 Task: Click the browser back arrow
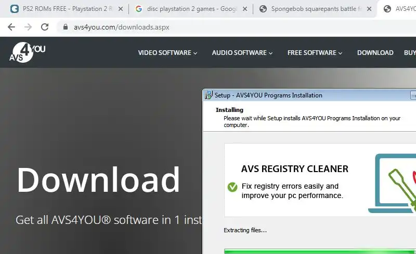coord(11,27)
